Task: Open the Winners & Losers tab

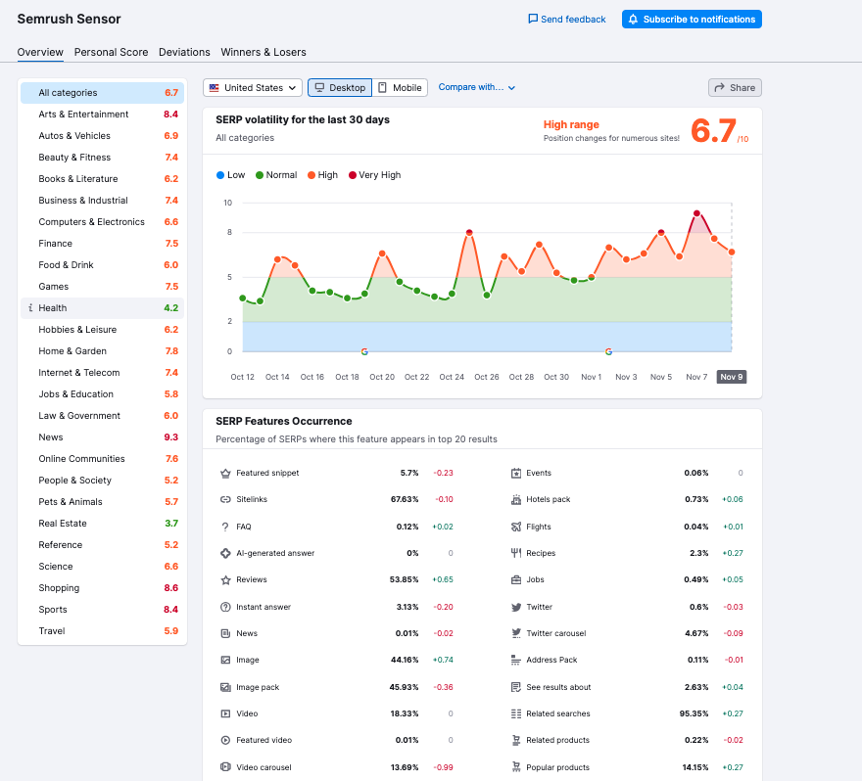Action: click(x=263, y=52)
